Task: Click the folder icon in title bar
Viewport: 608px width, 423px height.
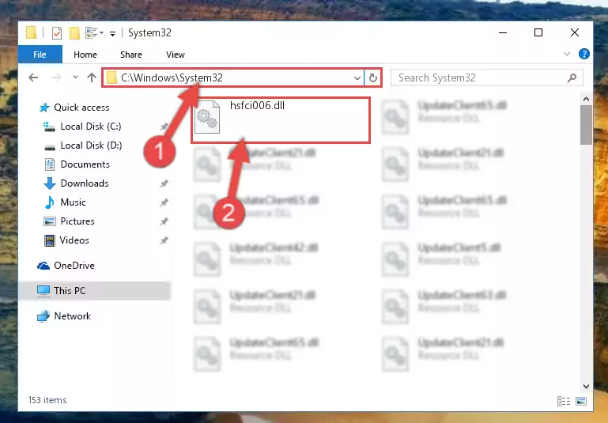Action: 32,33
